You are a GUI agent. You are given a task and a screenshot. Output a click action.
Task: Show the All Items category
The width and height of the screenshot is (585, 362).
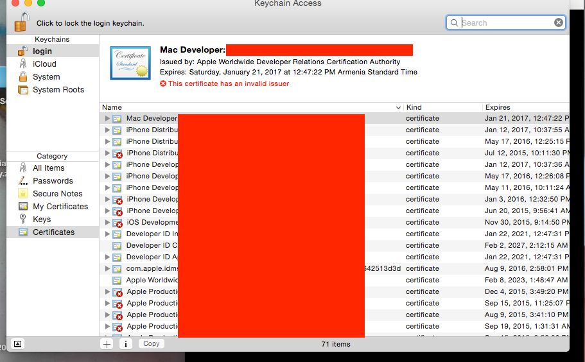coord(53,168)
